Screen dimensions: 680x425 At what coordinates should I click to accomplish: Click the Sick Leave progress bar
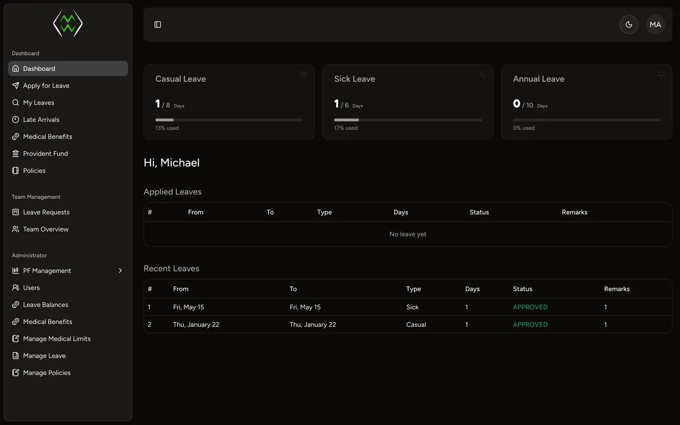(408, 120)
